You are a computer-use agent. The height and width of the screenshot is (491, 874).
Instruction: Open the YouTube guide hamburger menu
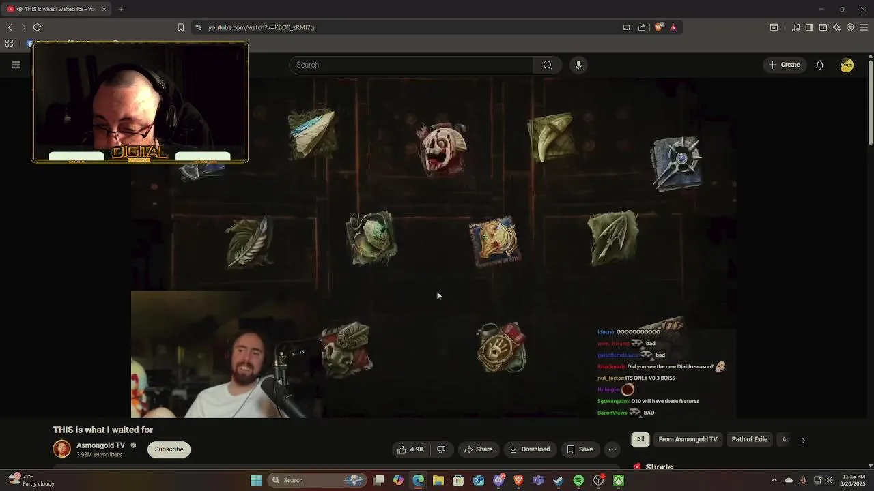(16, 65)
